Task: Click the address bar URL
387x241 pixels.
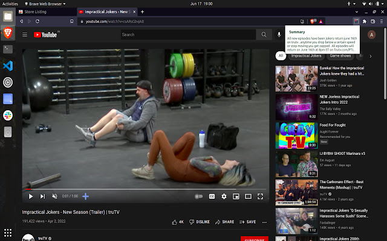Action: click(115, 22)
